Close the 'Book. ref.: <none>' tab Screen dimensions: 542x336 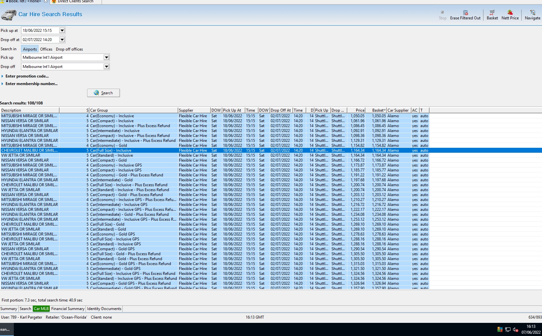pos(46,1)
